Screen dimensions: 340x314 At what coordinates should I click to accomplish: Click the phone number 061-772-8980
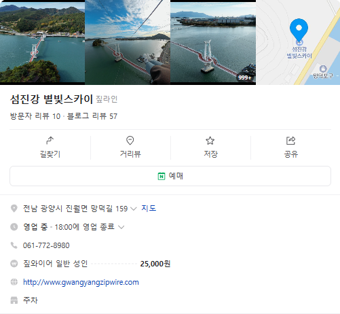pos(46,245)
